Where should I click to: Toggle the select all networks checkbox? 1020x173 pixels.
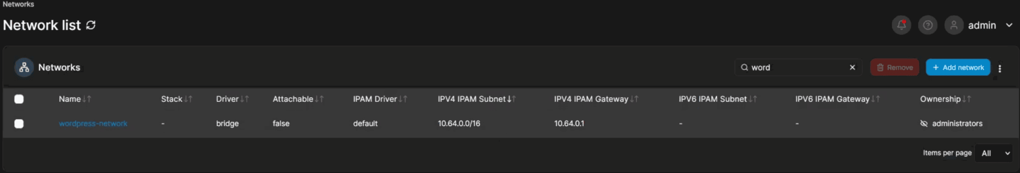pos(19,99)
